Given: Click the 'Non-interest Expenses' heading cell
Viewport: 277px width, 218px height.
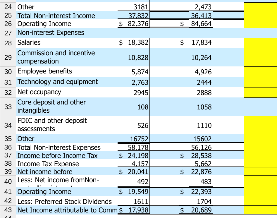Looking at the screenshot, I should (x=67, y=33).
